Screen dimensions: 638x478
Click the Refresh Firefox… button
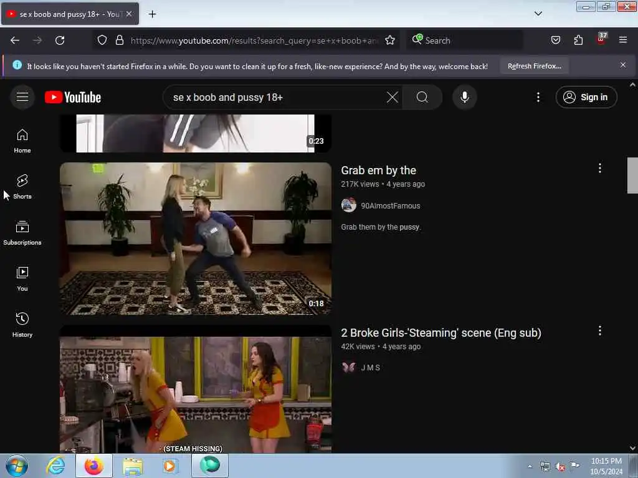point(534,66)
